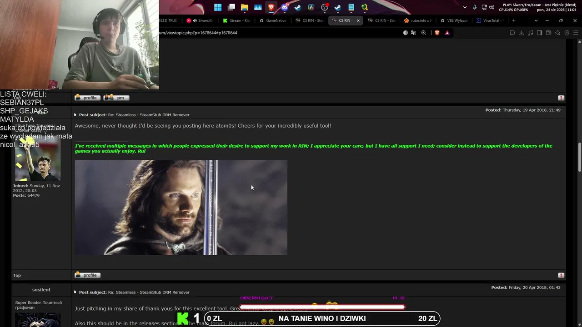This screenshot has width=582, height=327.
Task: Open the browser Extensions menu
Action: pyautogui.click(x=512, y=33)
